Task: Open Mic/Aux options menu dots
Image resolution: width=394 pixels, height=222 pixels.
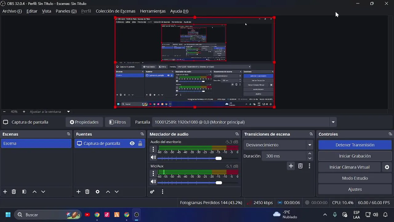Action: click(153, 174)
